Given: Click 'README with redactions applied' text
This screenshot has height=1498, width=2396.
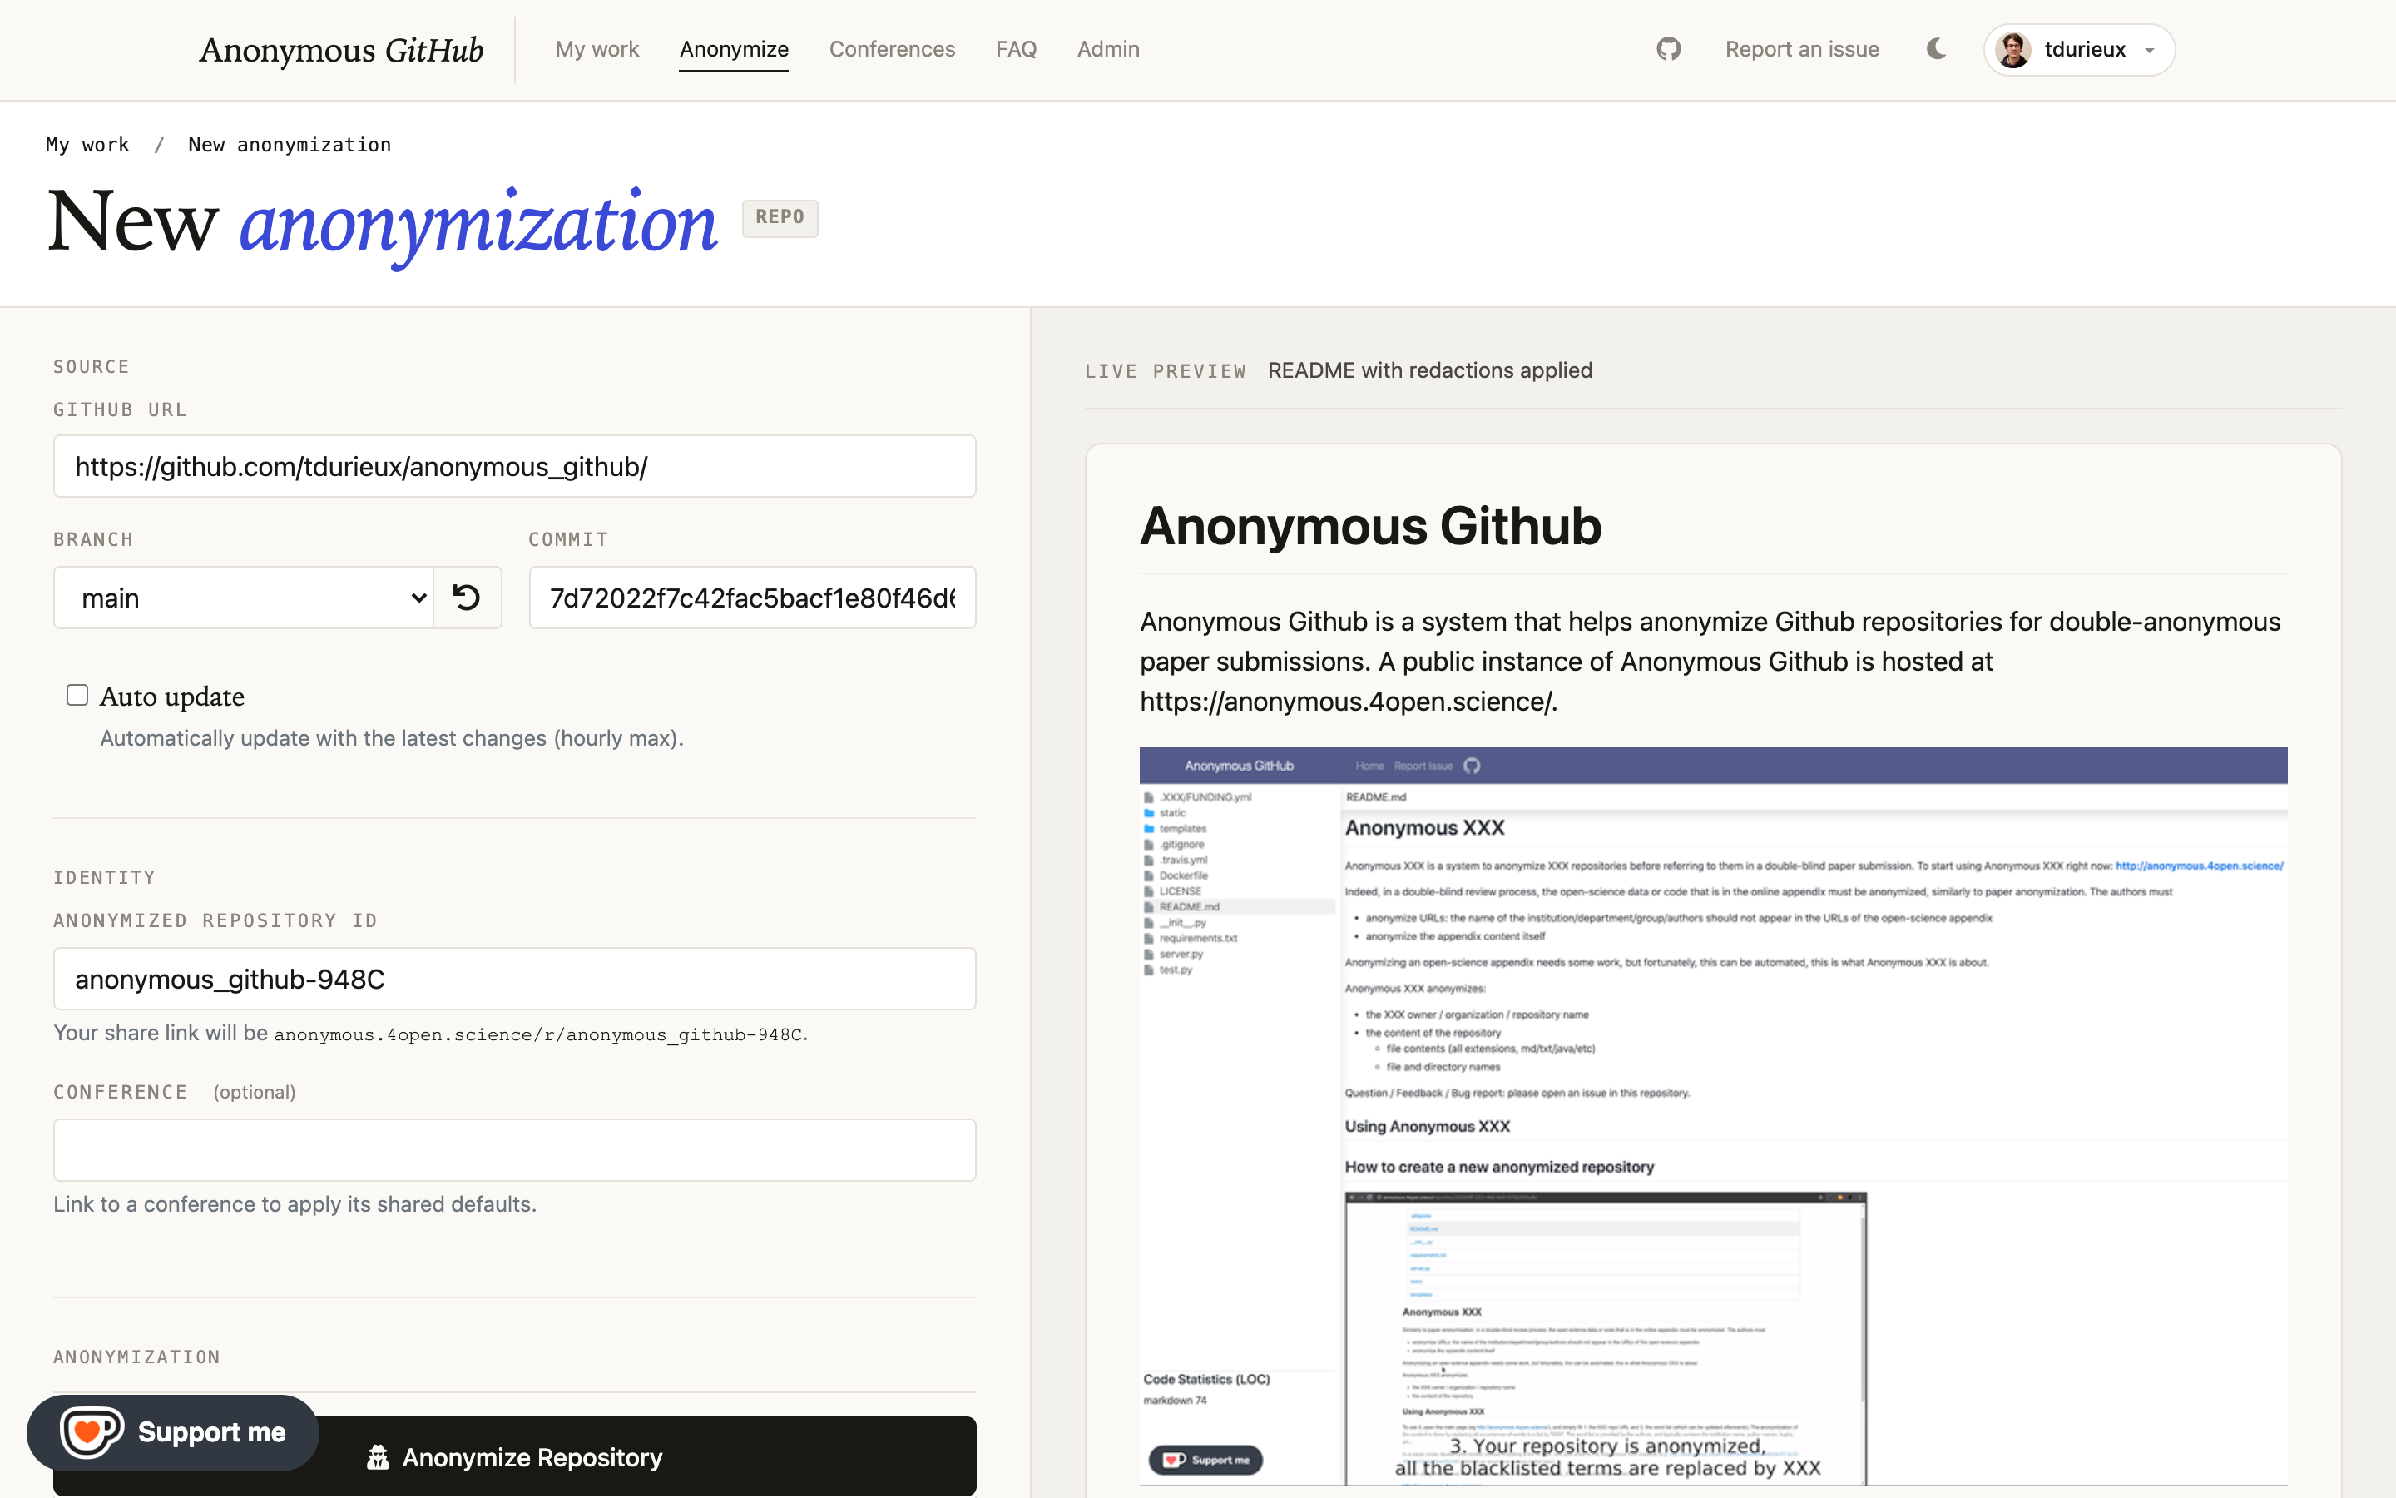Looking at the screenshot, I should [1429, 370].
